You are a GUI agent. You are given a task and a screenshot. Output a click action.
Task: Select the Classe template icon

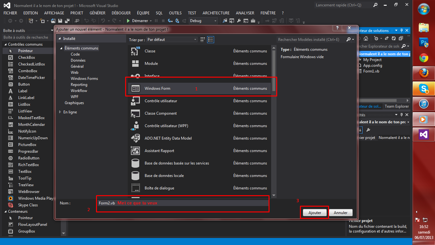tap(136, 51)
